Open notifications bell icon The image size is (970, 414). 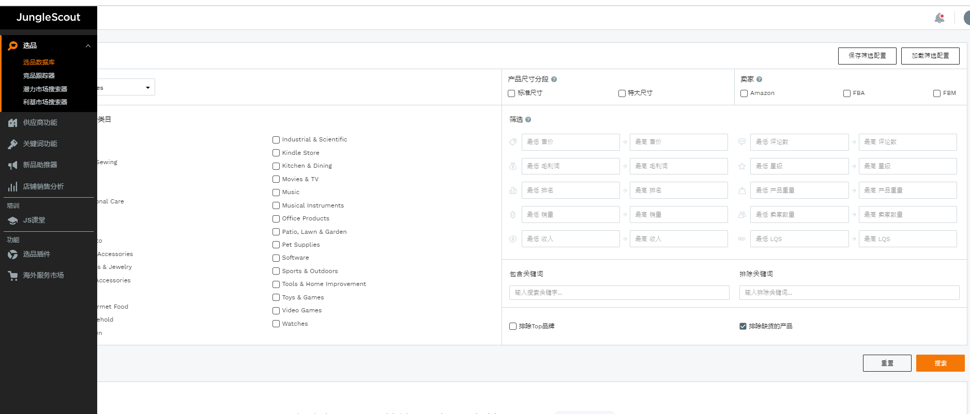[939, 18]
